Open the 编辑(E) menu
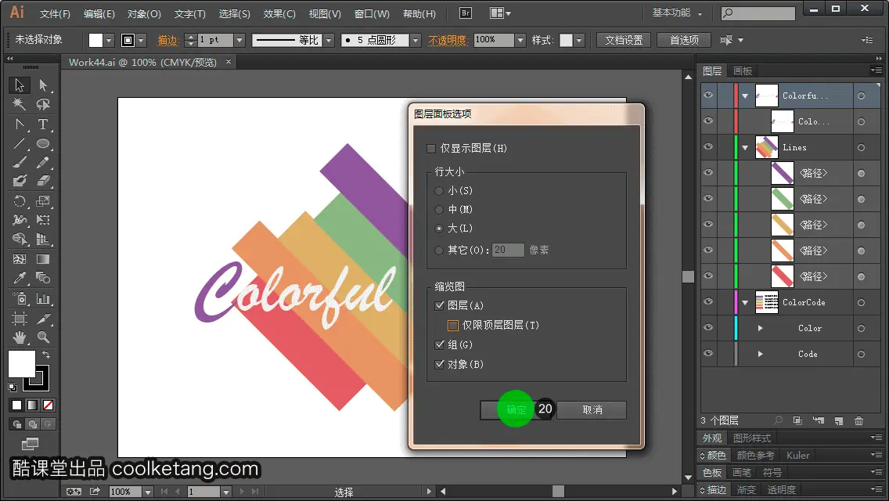Image resolution: width=889 pixels, height=501 pixels. coord(99,13)
